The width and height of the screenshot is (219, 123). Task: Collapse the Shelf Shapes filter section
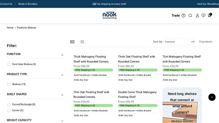tap(62, 95)
